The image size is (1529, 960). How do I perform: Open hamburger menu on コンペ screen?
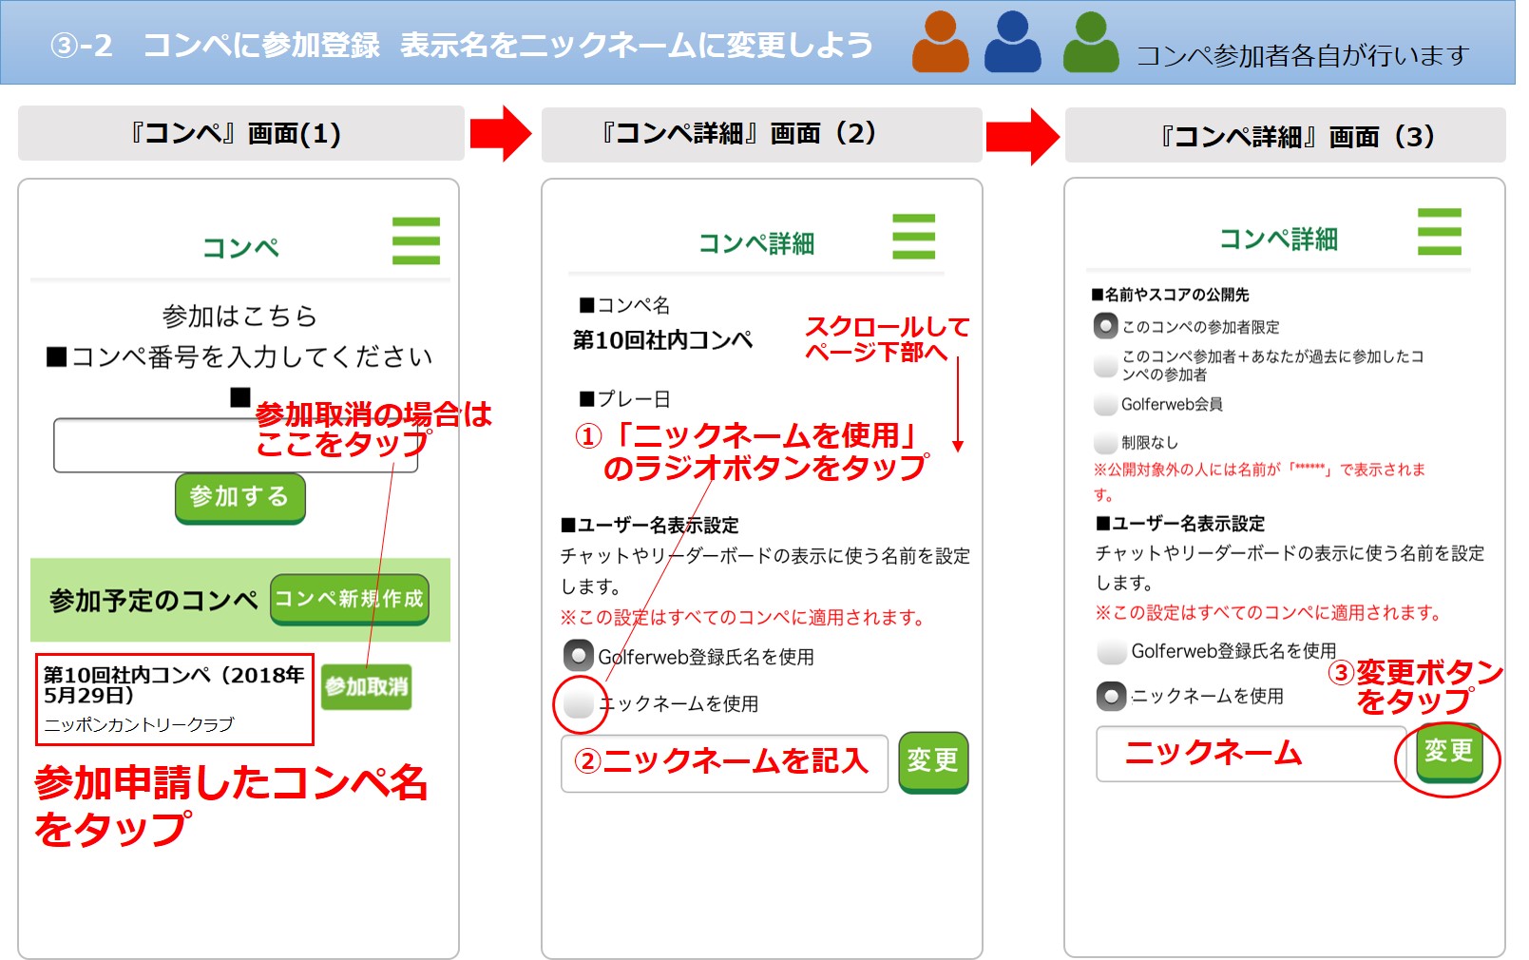[415, 240]
